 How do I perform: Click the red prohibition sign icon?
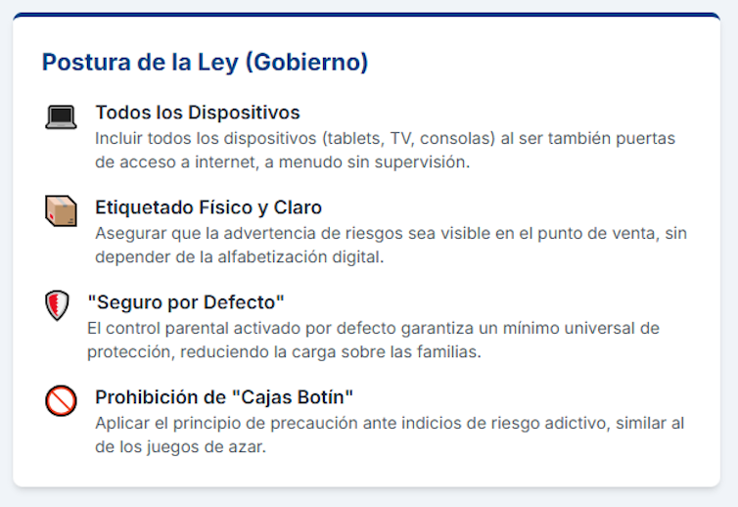(x=61, y=400)
